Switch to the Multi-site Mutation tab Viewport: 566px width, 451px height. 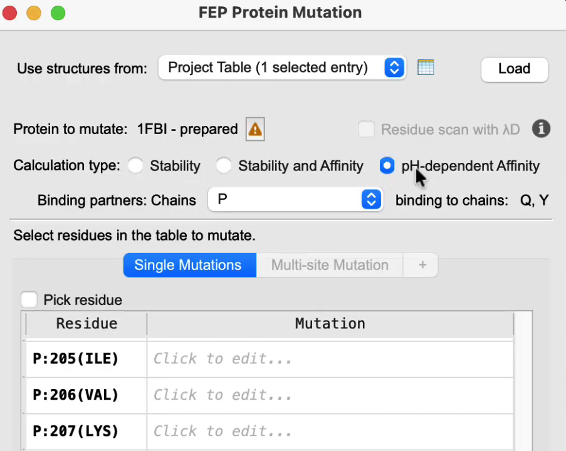click(x=330, y=265)
